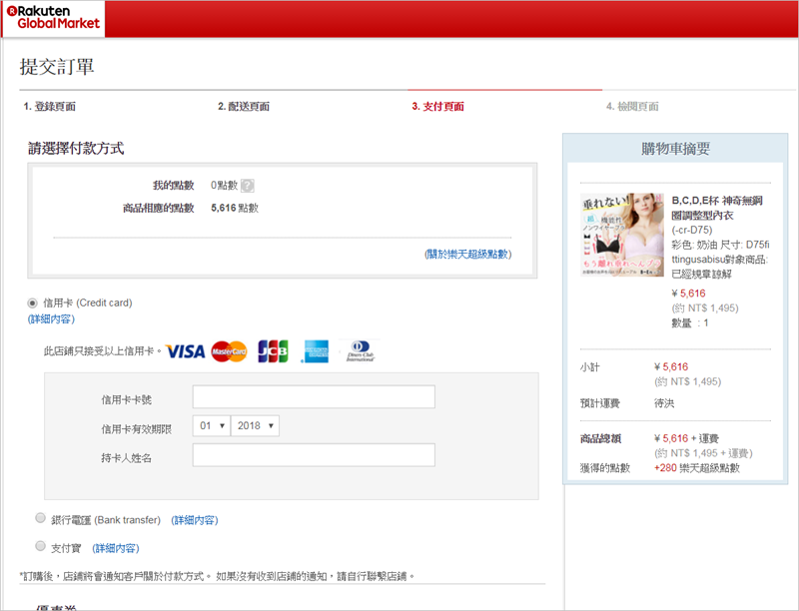Go to step 2. 配送頁面

pos(243,107)
